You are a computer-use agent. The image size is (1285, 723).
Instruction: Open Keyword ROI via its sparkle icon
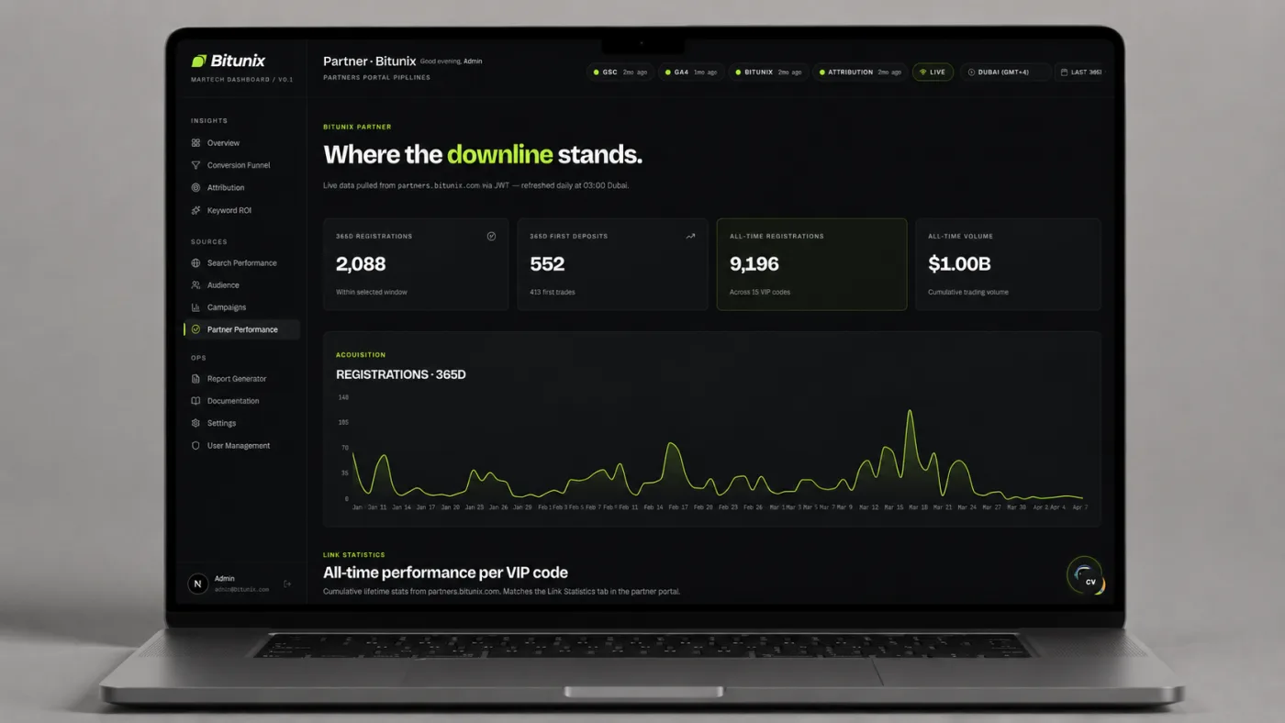click(x=196, y=210)
